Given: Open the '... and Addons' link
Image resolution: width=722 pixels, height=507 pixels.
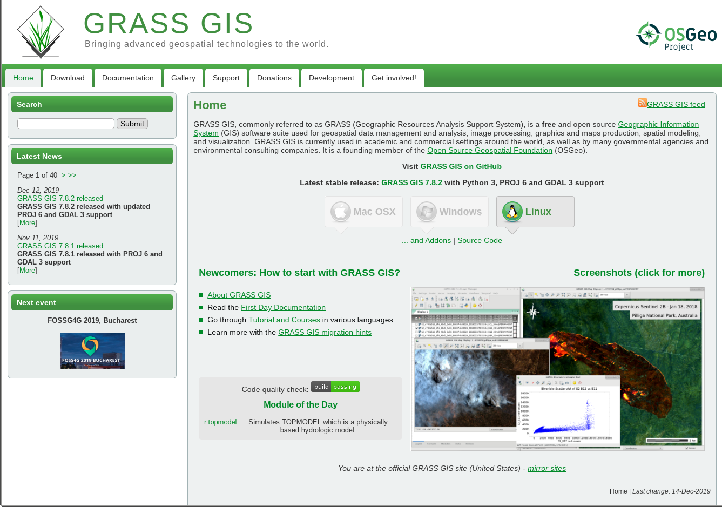Looking at the screenshot, I should pos(427,240).
